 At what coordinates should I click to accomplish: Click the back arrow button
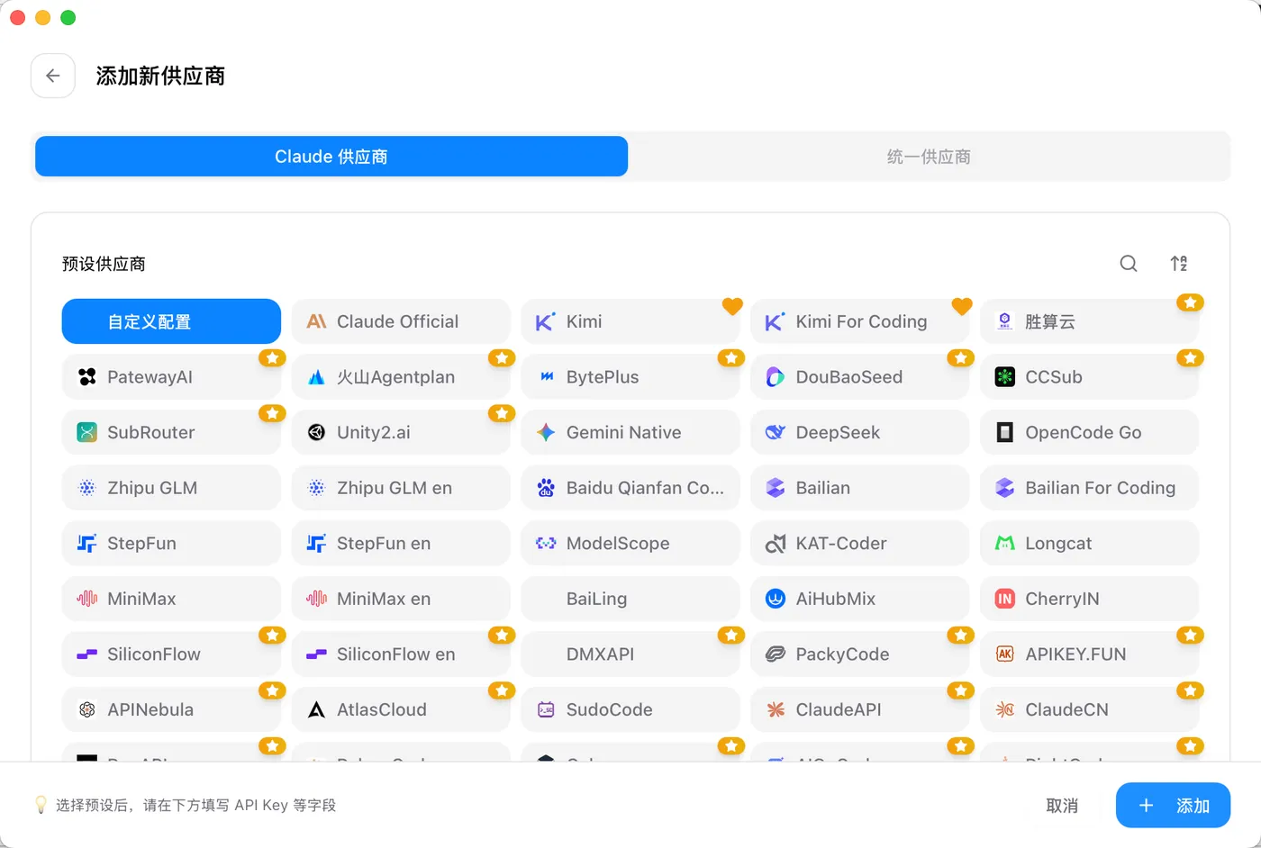[x=53, y=76]
